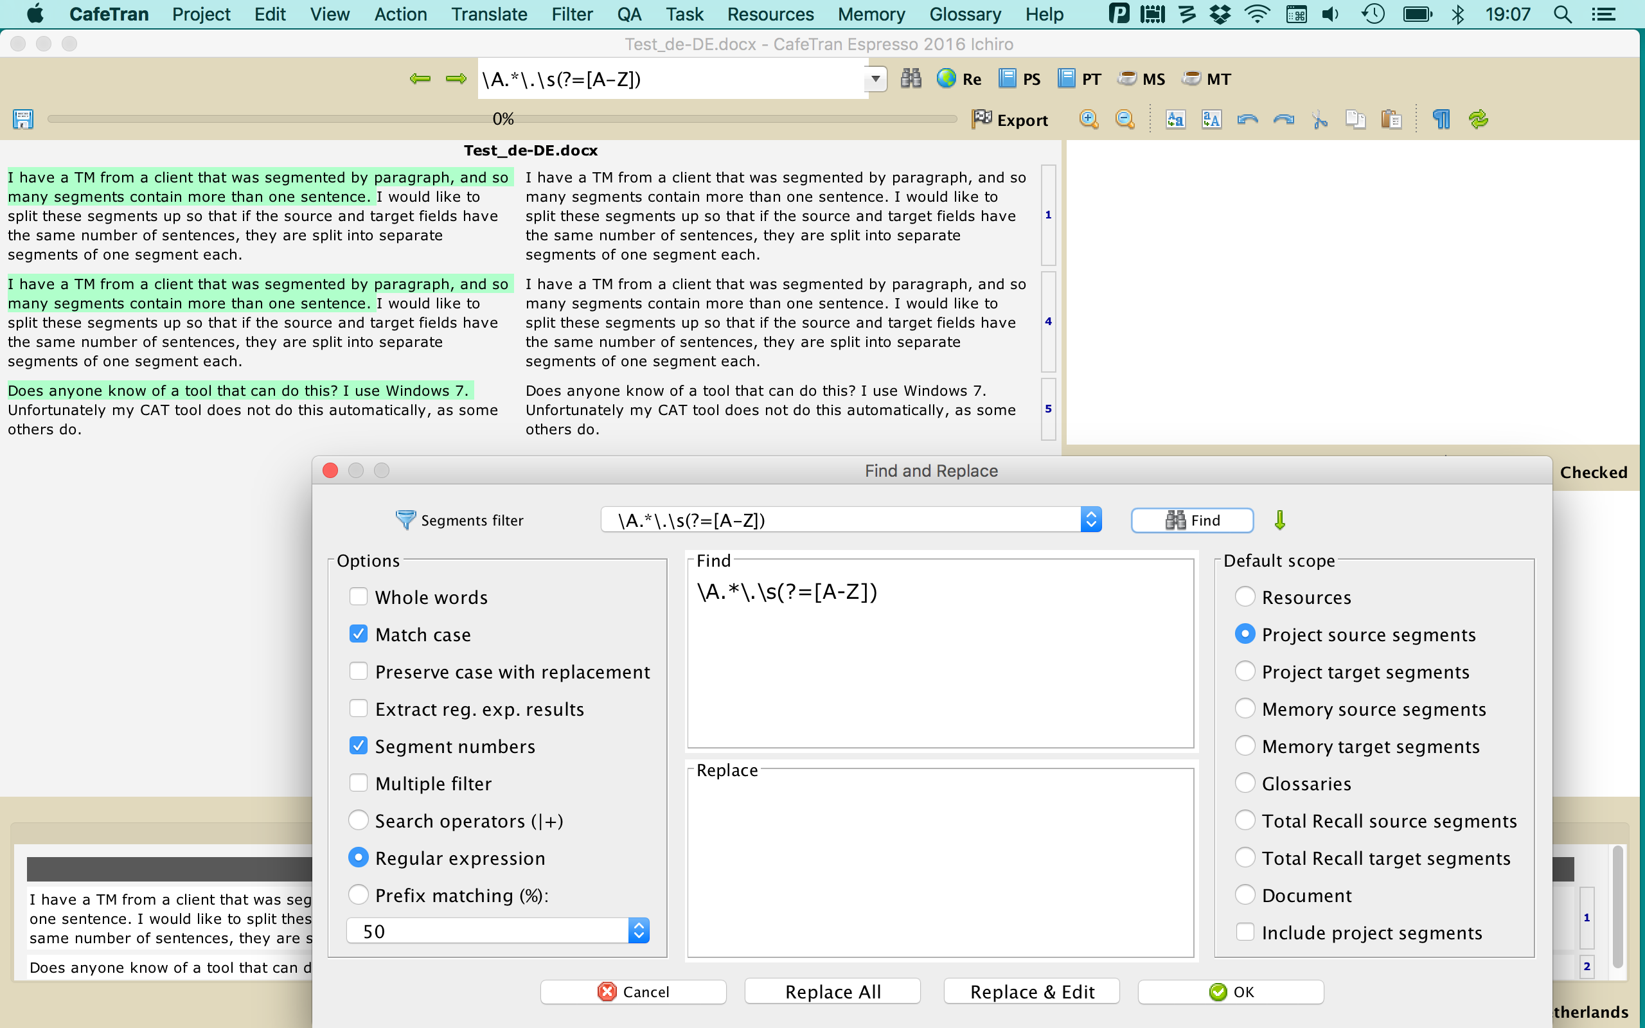Click the green down arrow beside Find

pyautogui.click(x=1279, y=520)
